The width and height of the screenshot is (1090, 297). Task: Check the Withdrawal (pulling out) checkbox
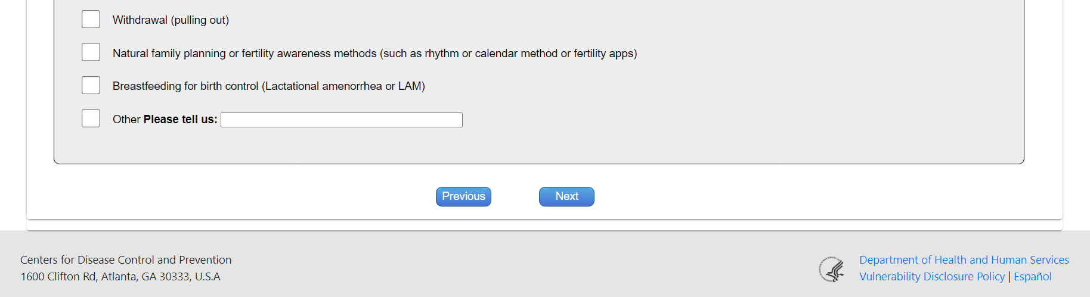pyautogui.click(x=91, y=20)
